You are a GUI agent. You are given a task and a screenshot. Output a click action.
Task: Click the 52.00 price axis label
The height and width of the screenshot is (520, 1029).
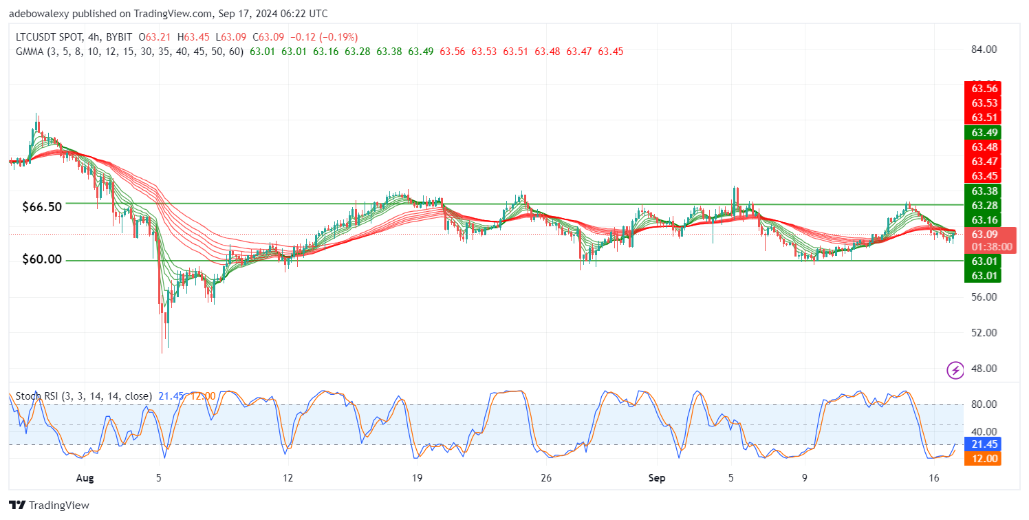(x=984, y=333)
